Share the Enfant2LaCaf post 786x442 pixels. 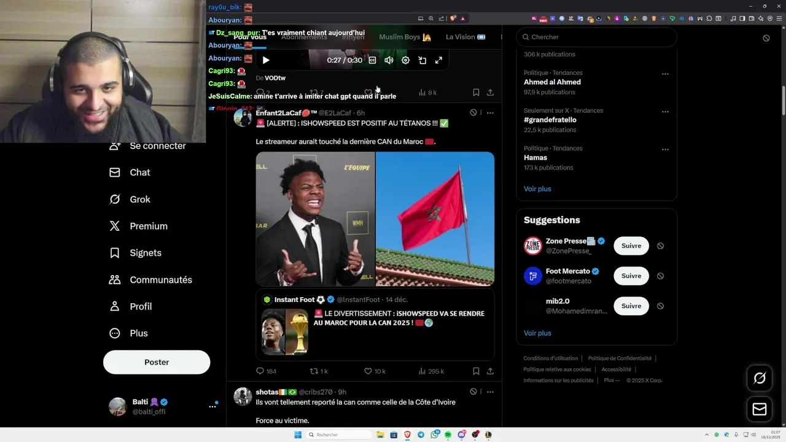490,371
